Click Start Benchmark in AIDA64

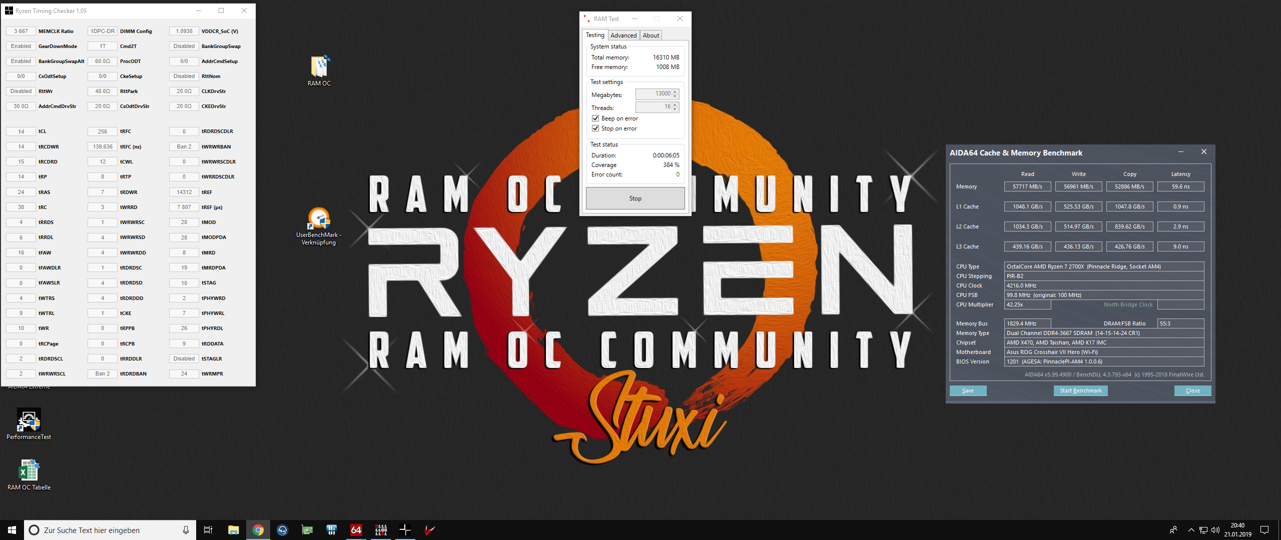(1080, 390)
